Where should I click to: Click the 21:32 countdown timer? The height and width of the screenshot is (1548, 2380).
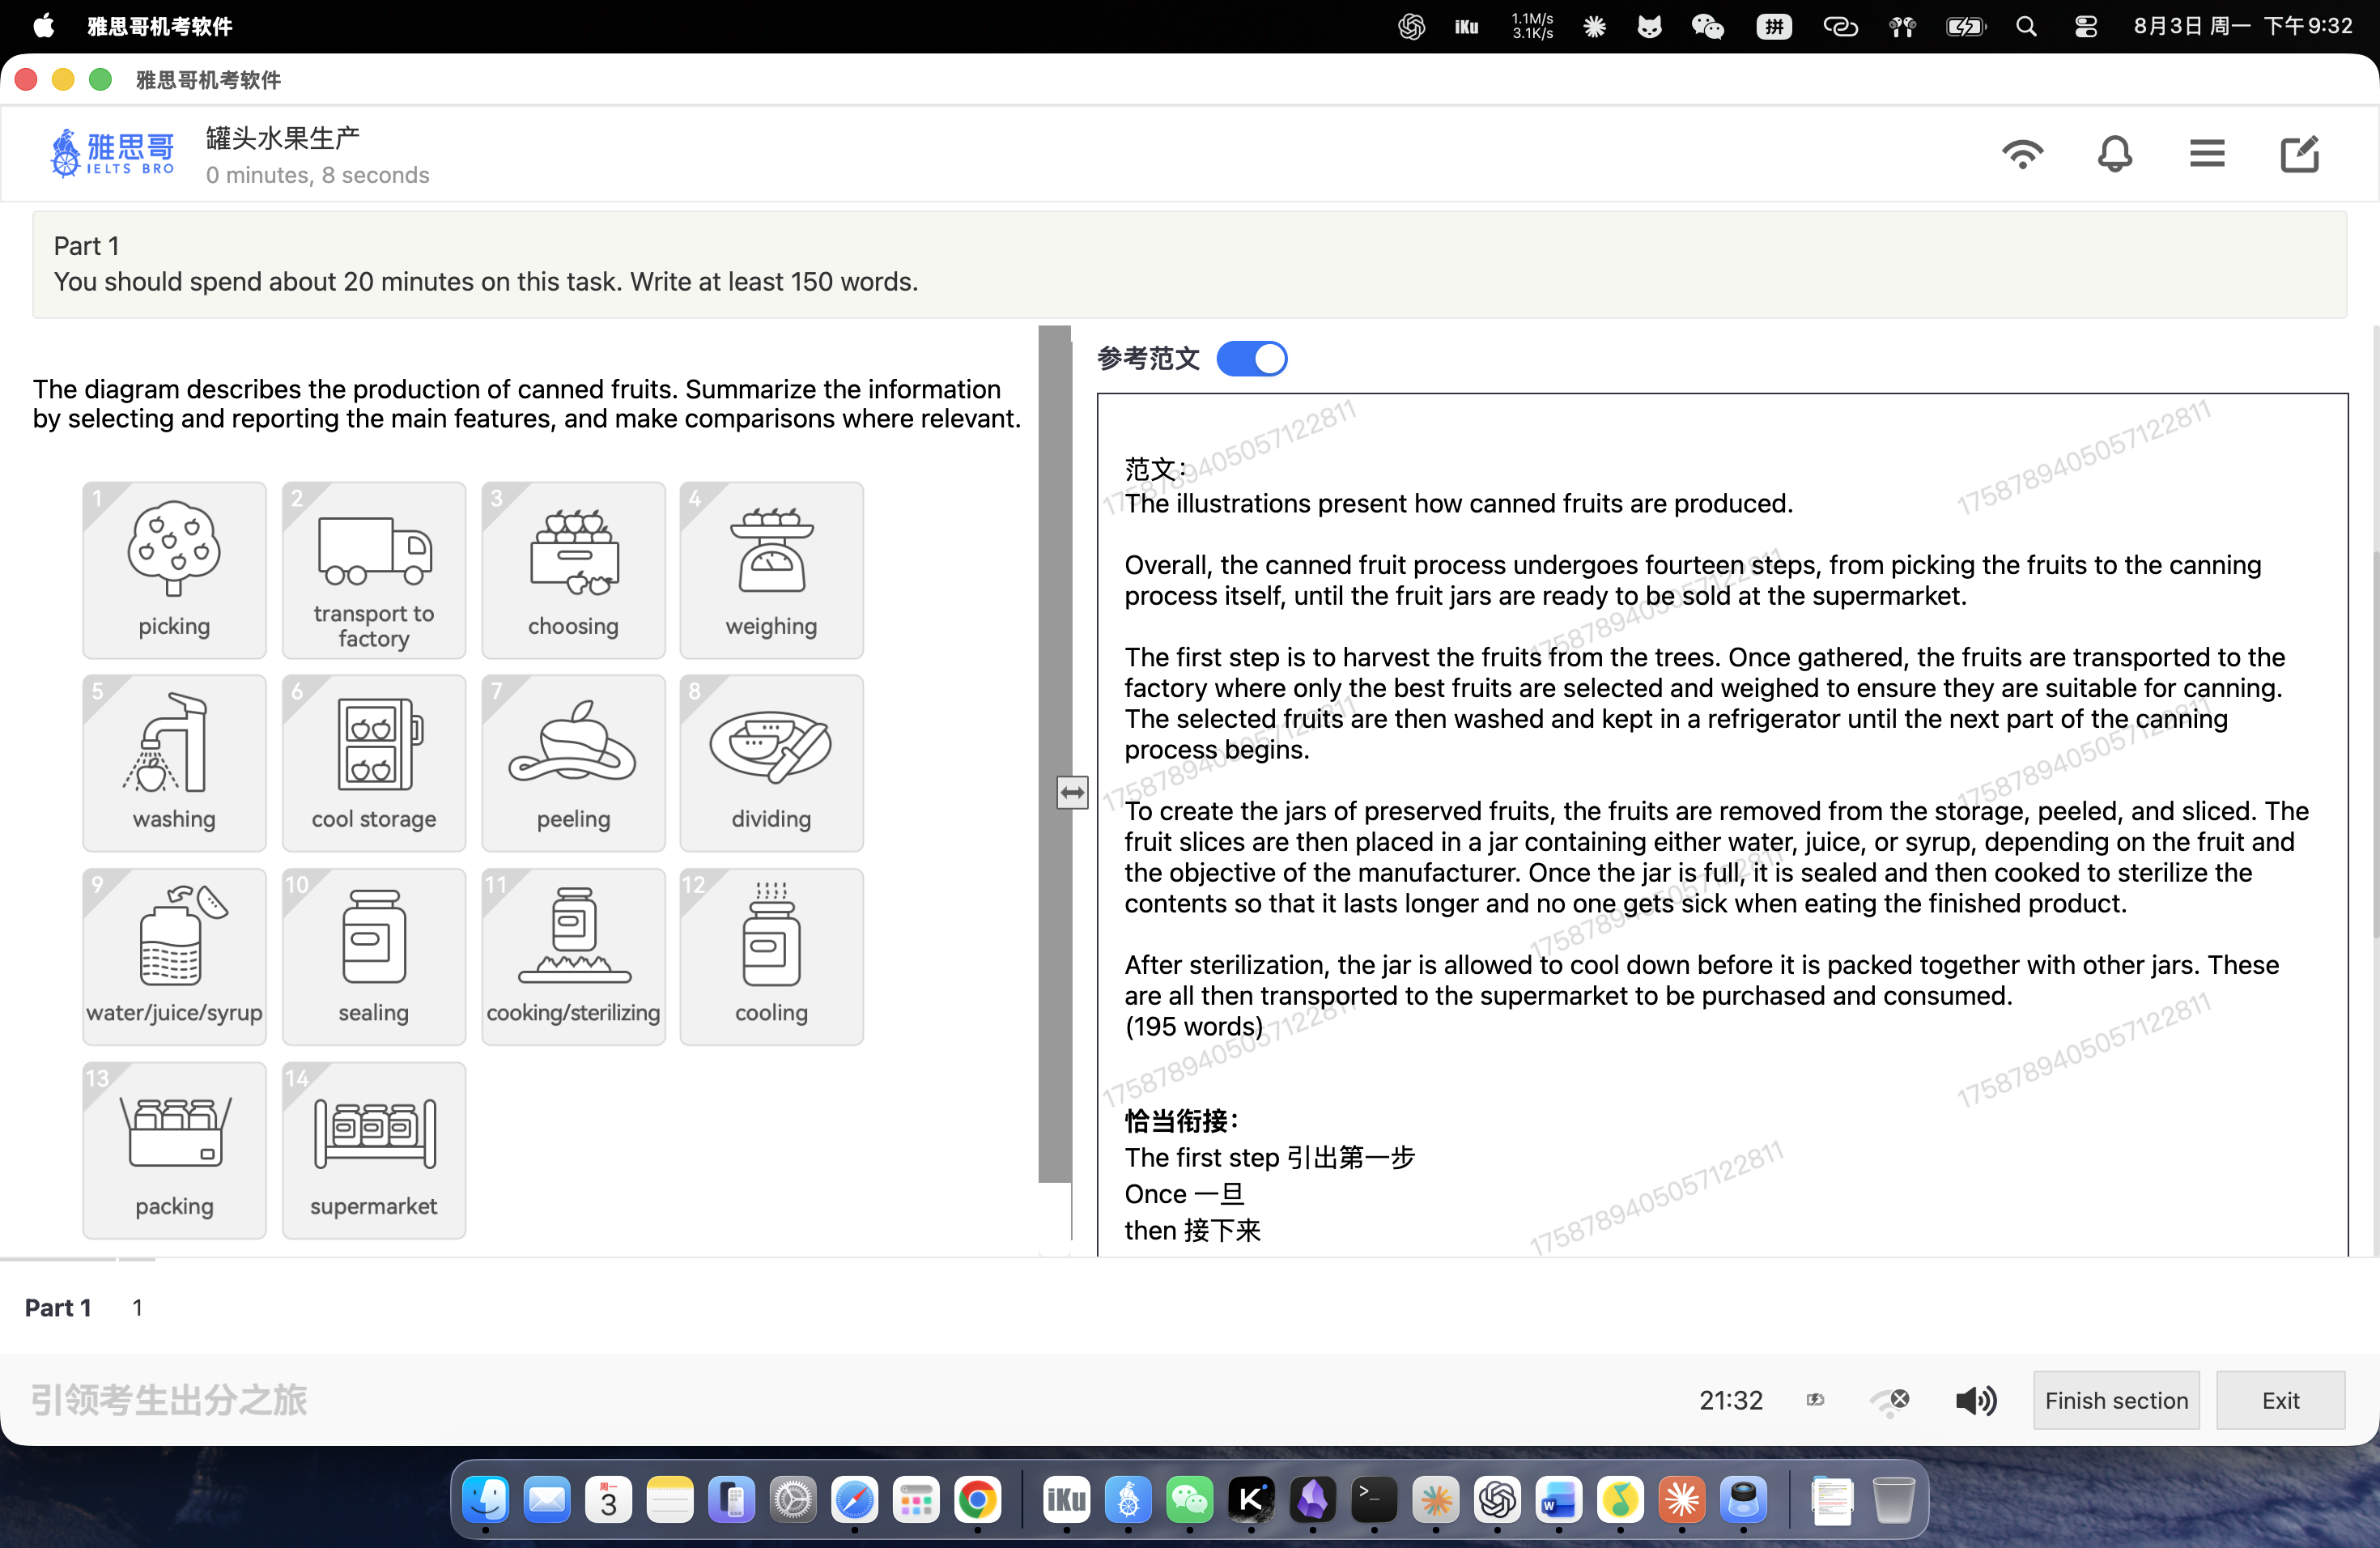1730,1400
